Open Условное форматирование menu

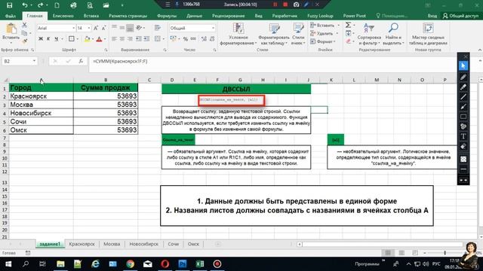(238, 34)
